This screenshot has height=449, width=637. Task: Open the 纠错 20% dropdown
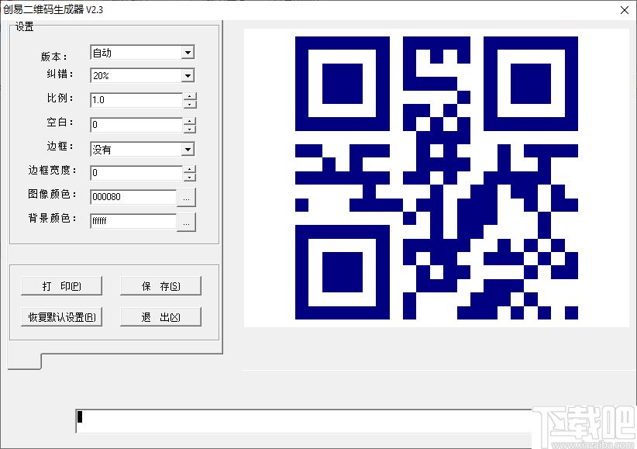coord(188,76)
